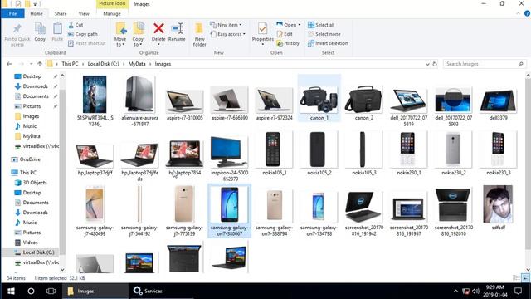Screen dimensions: 531x299
Task: Select the alienware-aurora-671847 image
Action: click(x=140, y=101)
